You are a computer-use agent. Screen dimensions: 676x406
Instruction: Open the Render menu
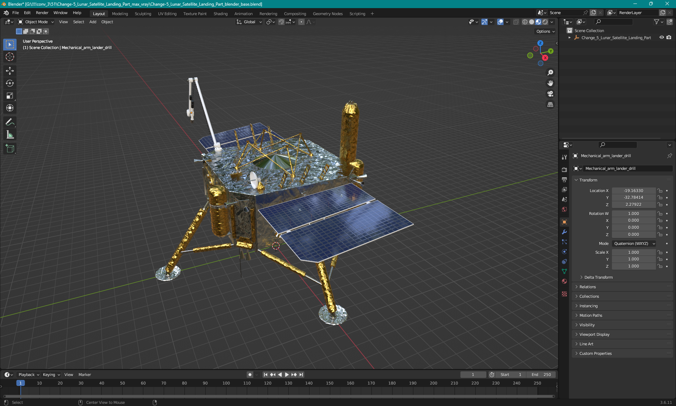coord(42,13)
